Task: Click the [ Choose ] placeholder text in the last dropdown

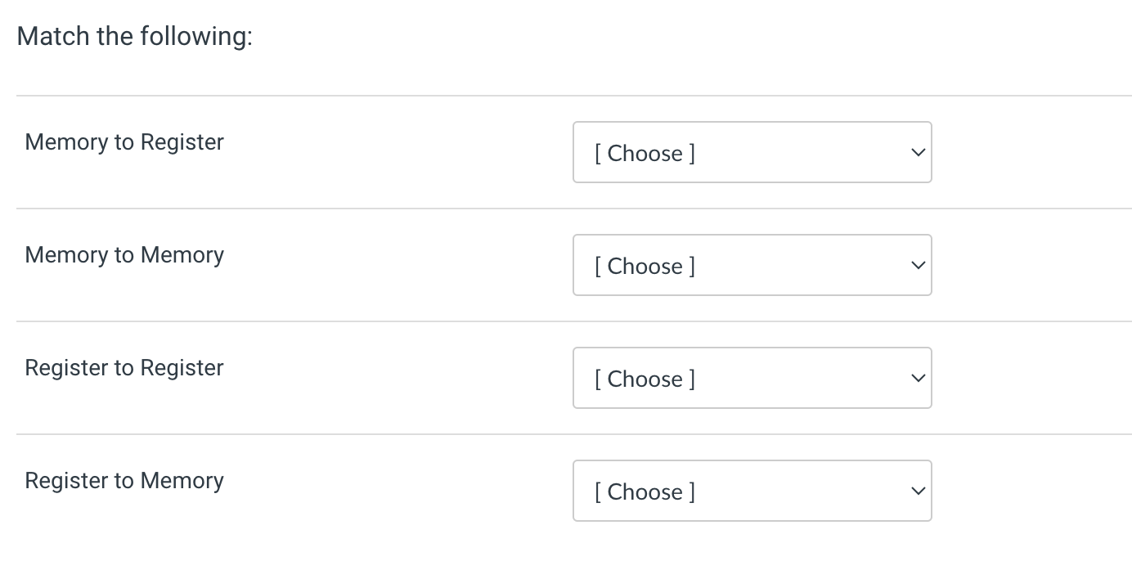Action: coord(645,491)
